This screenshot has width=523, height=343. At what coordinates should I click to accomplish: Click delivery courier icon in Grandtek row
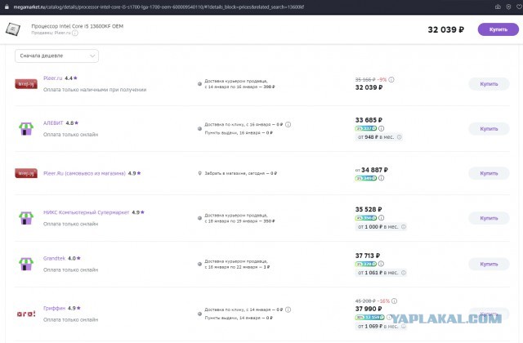point(199,264)
